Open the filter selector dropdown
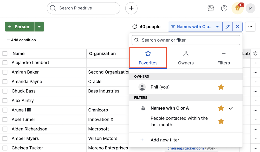The image size is (260, 152). 195,26
